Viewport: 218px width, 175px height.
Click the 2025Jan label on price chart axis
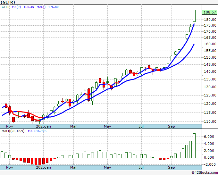pos(43,126)
